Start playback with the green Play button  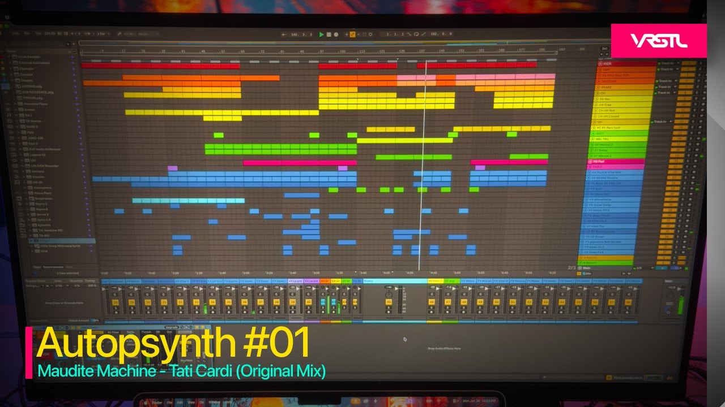(322, 34)
